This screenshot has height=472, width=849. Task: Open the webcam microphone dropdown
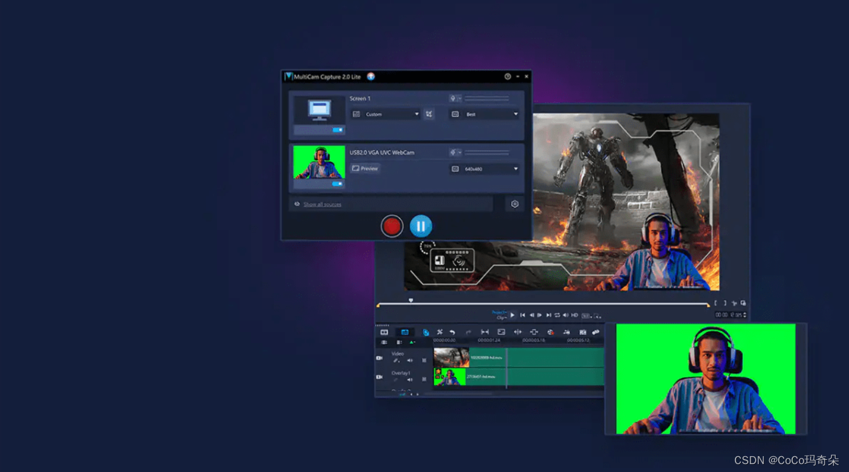coord(455,152)
